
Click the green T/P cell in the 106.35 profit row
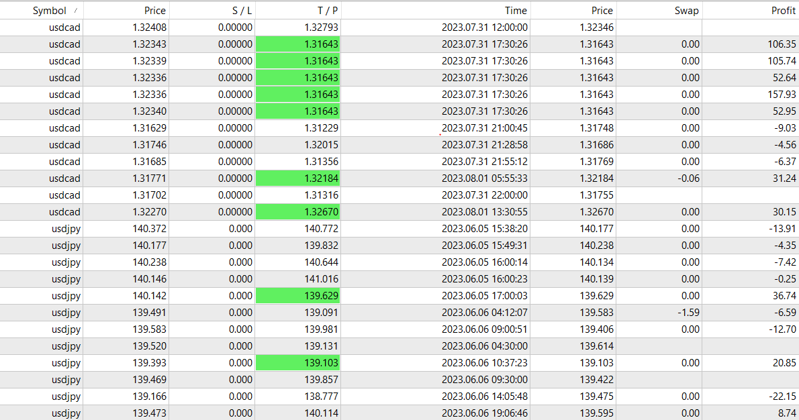298,44
